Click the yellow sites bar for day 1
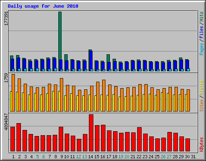 pyautogui.click(x=11, y=101)
